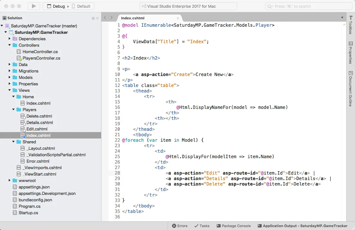Close the Solution pad
Screen dimensions: 355x230
(97, 18)
